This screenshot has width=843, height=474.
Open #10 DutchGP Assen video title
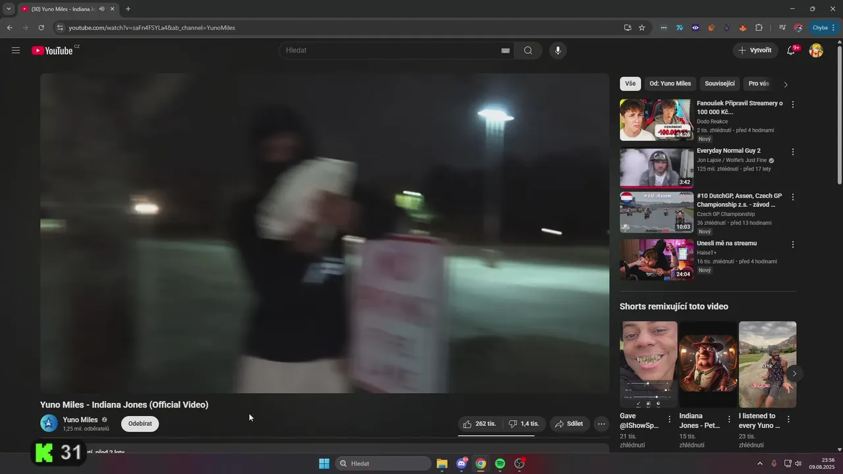(x=740, y=200)
